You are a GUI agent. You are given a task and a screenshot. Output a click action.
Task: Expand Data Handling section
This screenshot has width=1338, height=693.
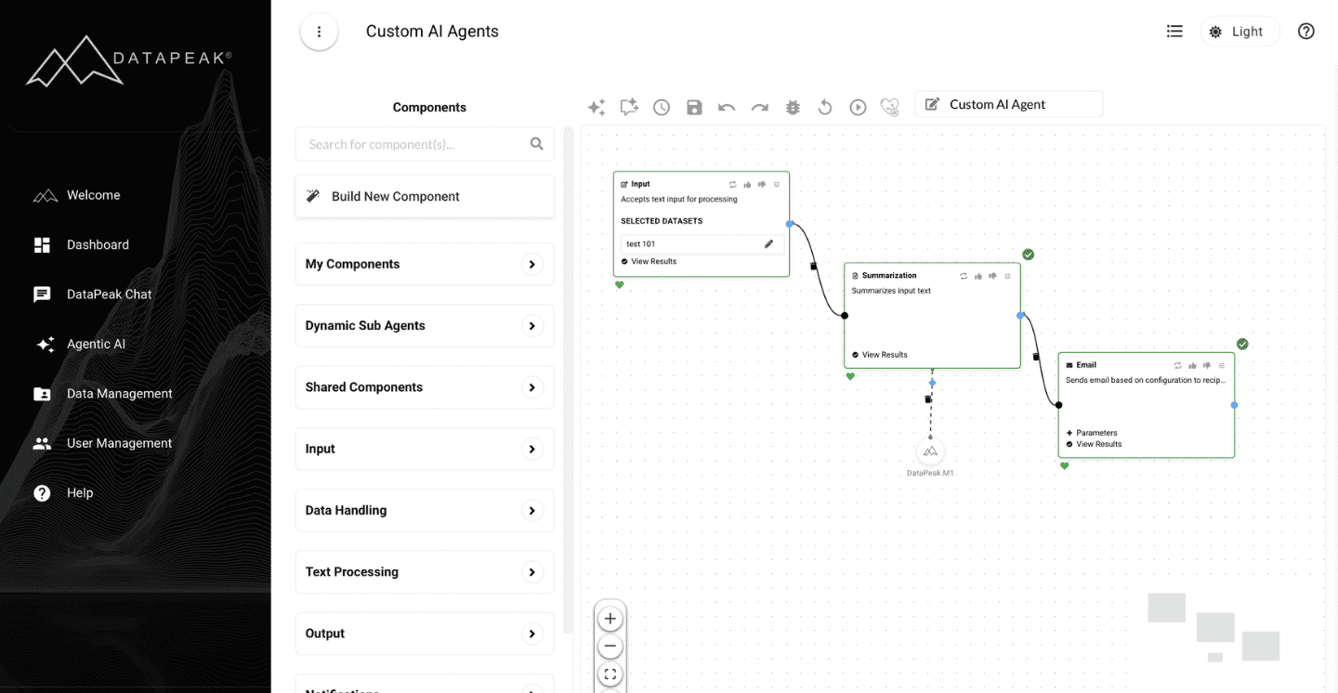pyautogui.click(x=425, y=510)
